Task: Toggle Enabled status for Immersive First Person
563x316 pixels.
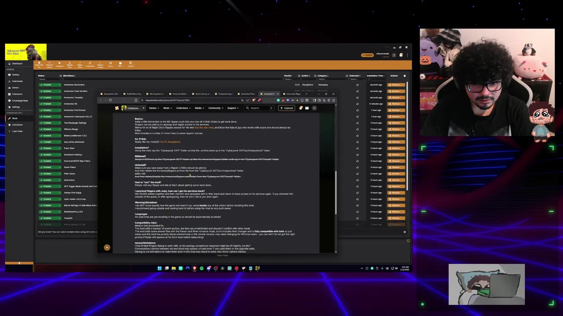Action: [x=48, y=110]
